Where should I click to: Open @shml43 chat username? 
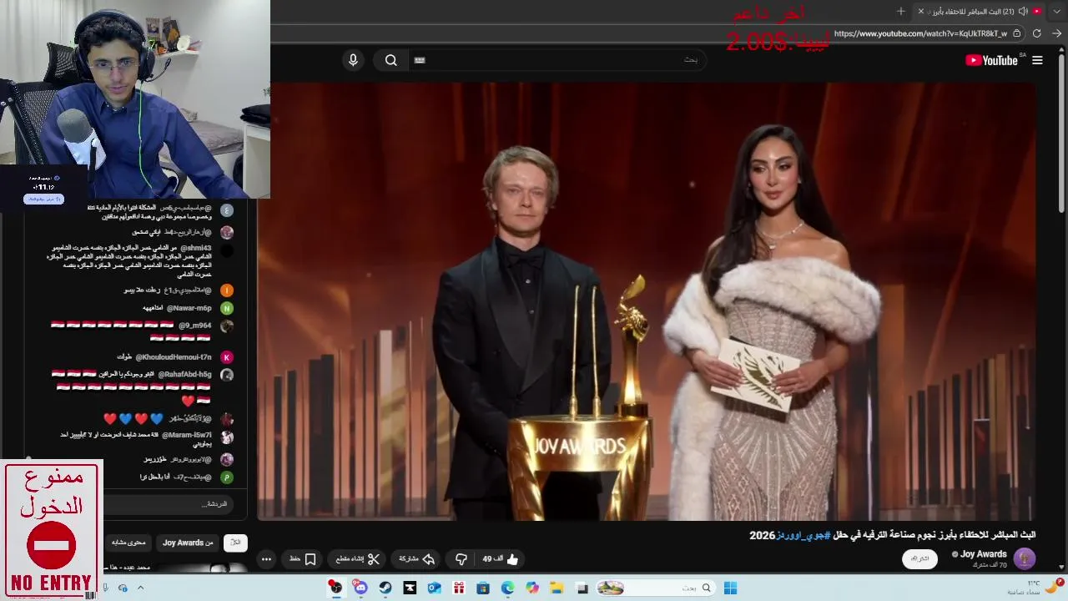[196, 248]
